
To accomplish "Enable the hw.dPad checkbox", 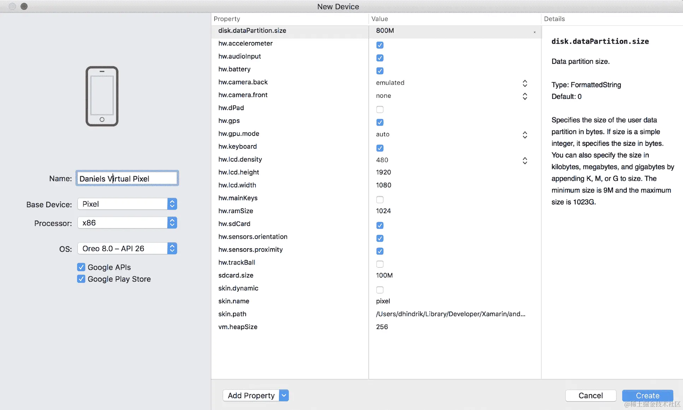I will (380, 109).
